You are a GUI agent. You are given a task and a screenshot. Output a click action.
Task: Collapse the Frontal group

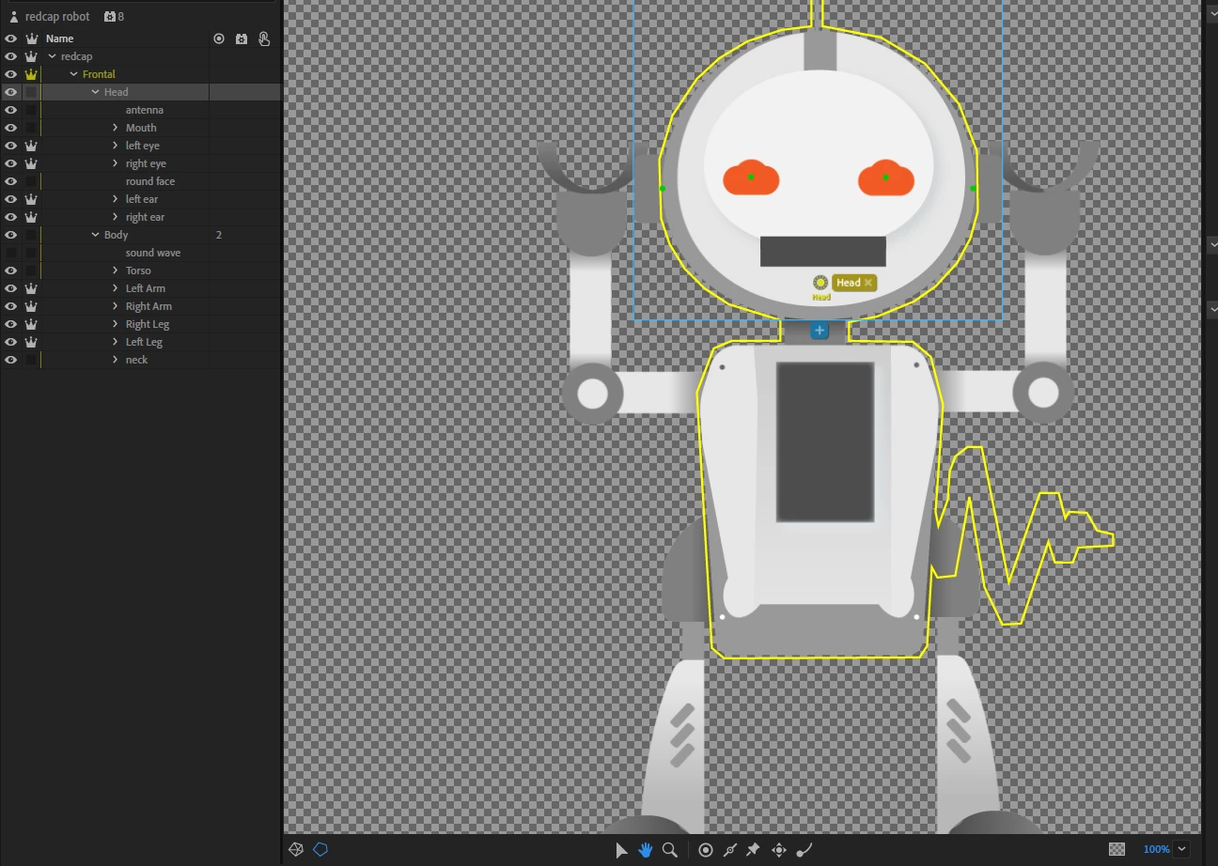[74, 74]
